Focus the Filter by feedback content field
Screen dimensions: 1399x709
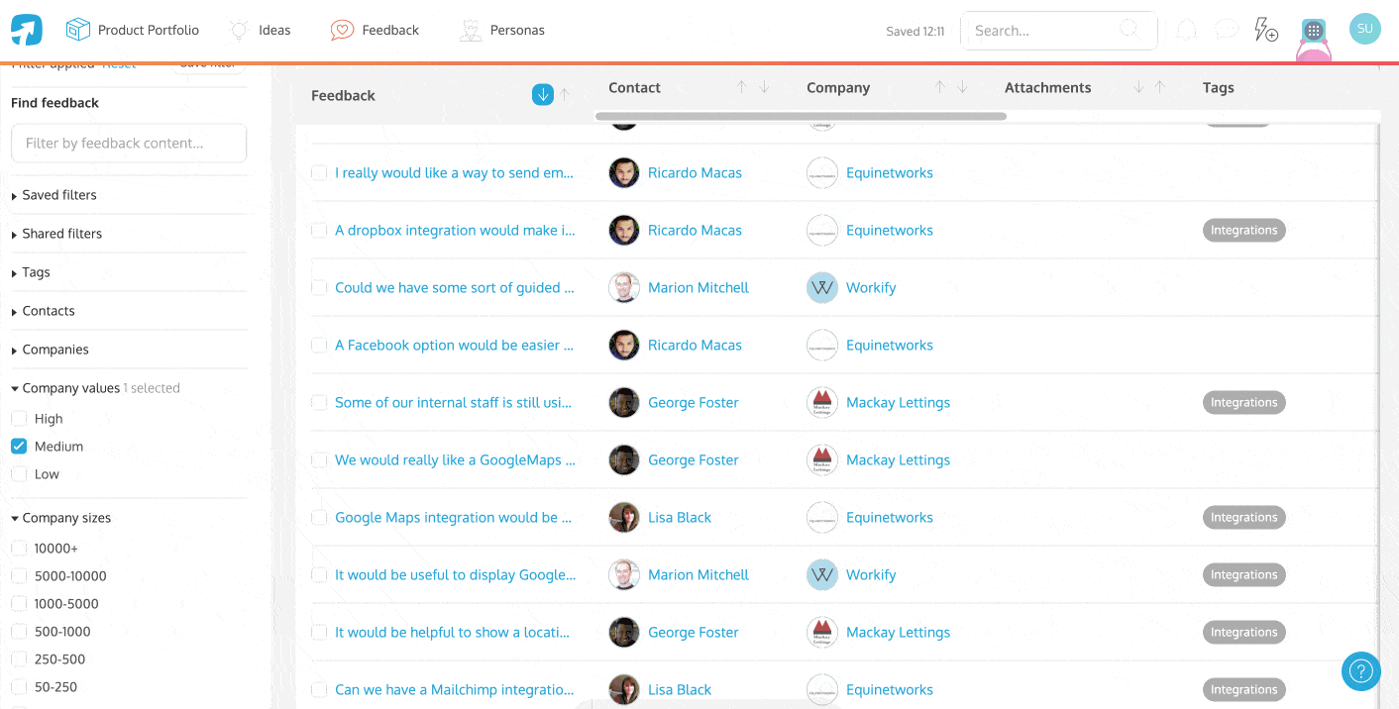coord(129,144)
